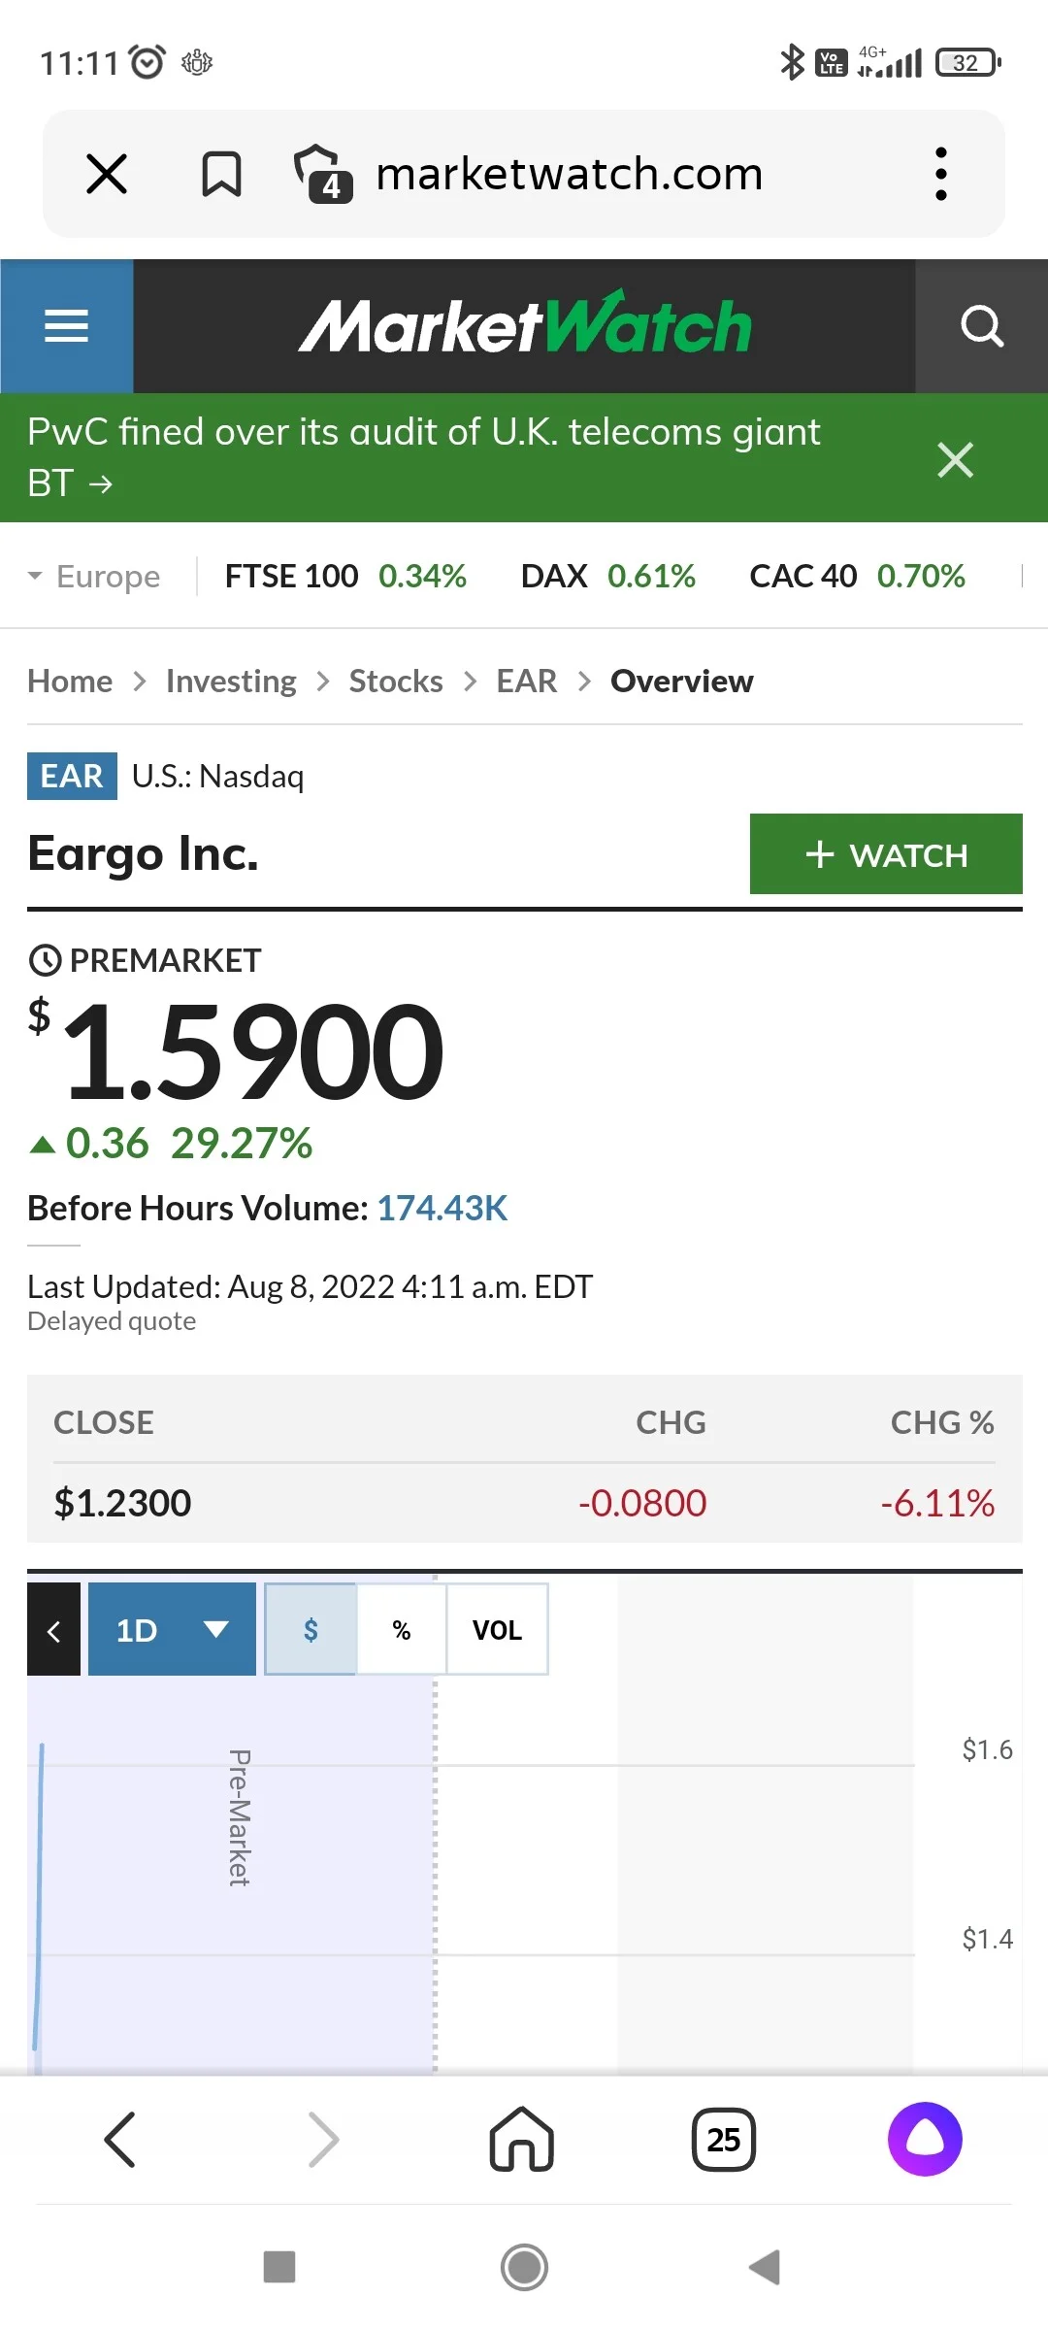Screen dimensions: 1048x2330
Task: Launch the purple Alice assistant icon
Action: click(925, 2139)
